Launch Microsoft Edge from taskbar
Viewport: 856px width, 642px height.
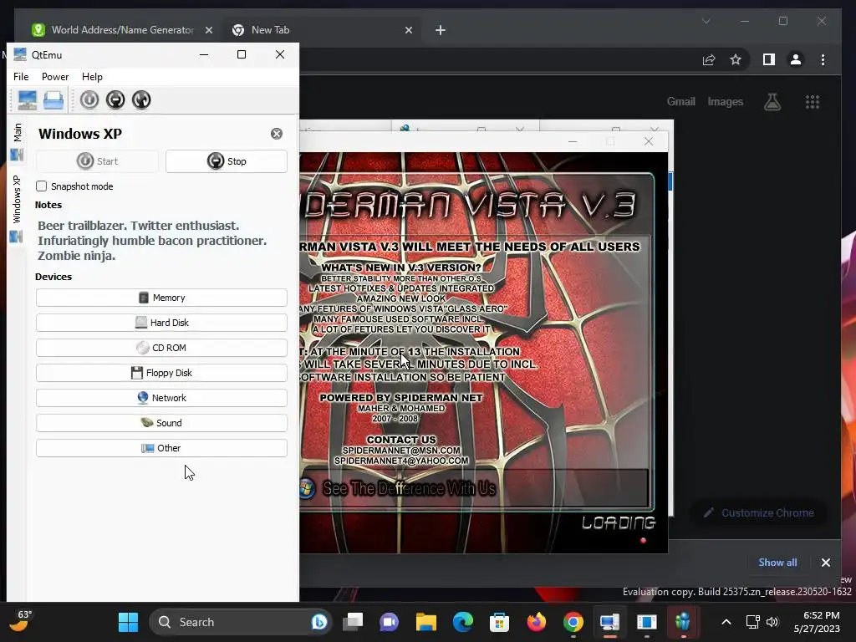463,622
